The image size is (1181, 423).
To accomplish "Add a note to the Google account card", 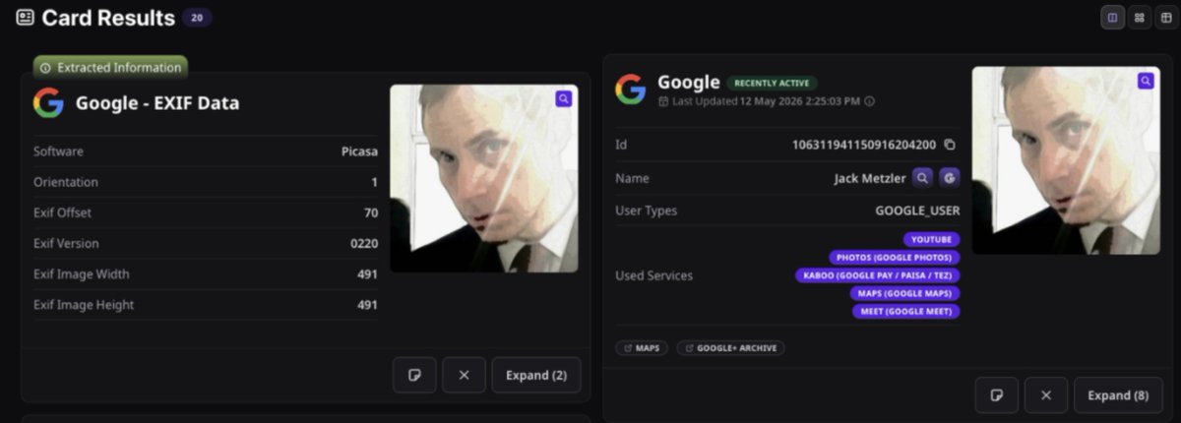I will (997, 394).
